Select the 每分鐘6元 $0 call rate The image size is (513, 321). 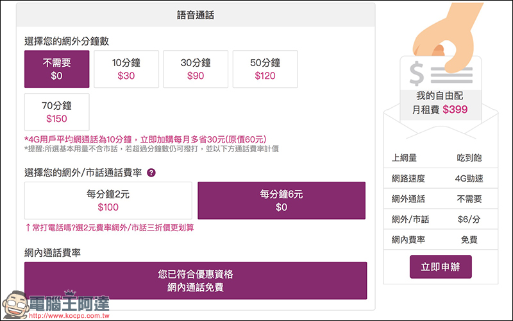tap(282, 200)
